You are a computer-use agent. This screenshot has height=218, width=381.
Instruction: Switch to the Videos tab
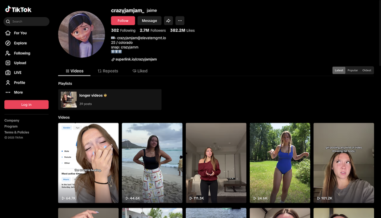74,71
